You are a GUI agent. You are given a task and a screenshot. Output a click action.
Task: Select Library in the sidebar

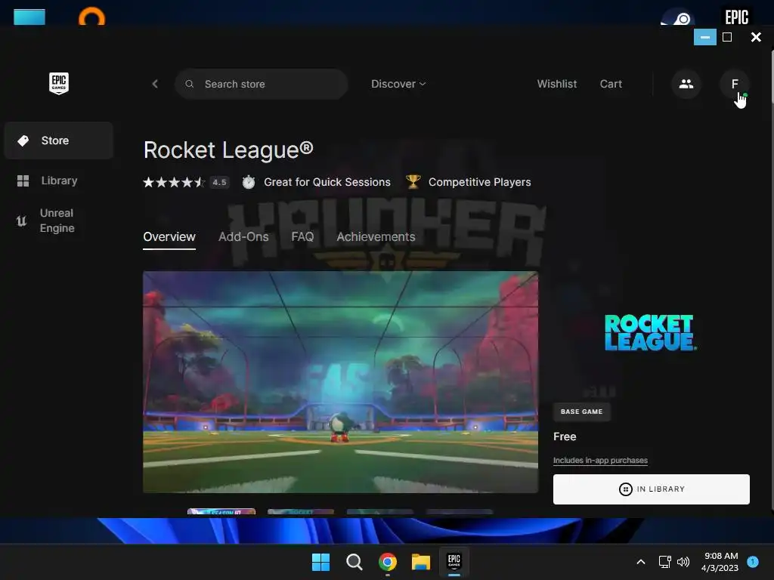[59, 180]
